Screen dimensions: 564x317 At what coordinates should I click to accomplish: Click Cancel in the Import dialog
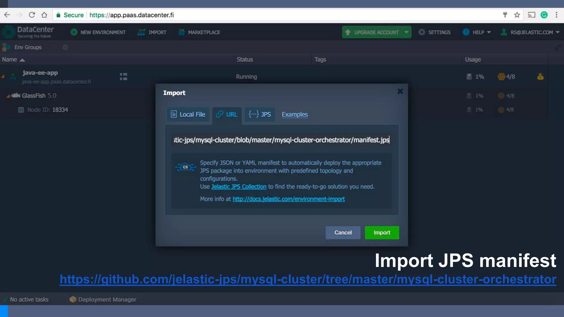coord(343,233)
